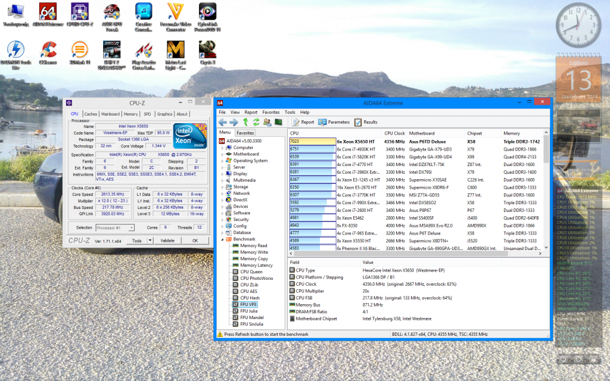Launch Shift 2 Unleashed desktop icon

click(x=111, y=55)
